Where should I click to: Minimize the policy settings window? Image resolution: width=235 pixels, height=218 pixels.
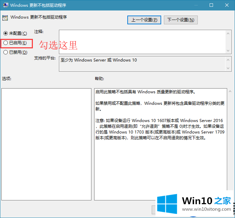[x=196, y=5]
